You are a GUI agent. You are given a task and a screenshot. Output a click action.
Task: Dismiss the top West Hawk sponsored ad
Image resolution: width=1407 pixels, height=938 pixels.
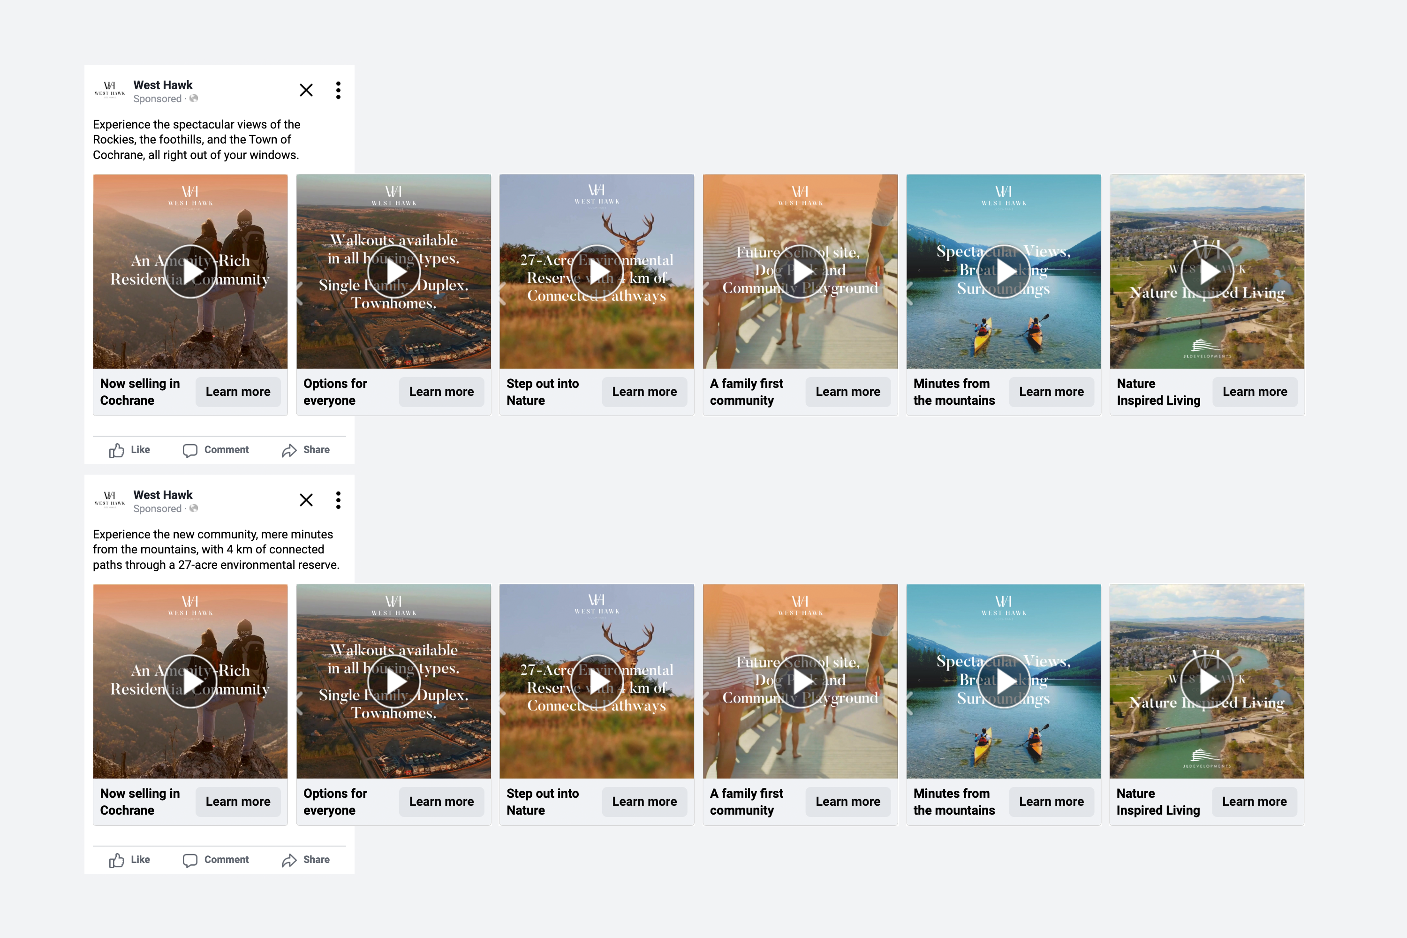(306, 91)
